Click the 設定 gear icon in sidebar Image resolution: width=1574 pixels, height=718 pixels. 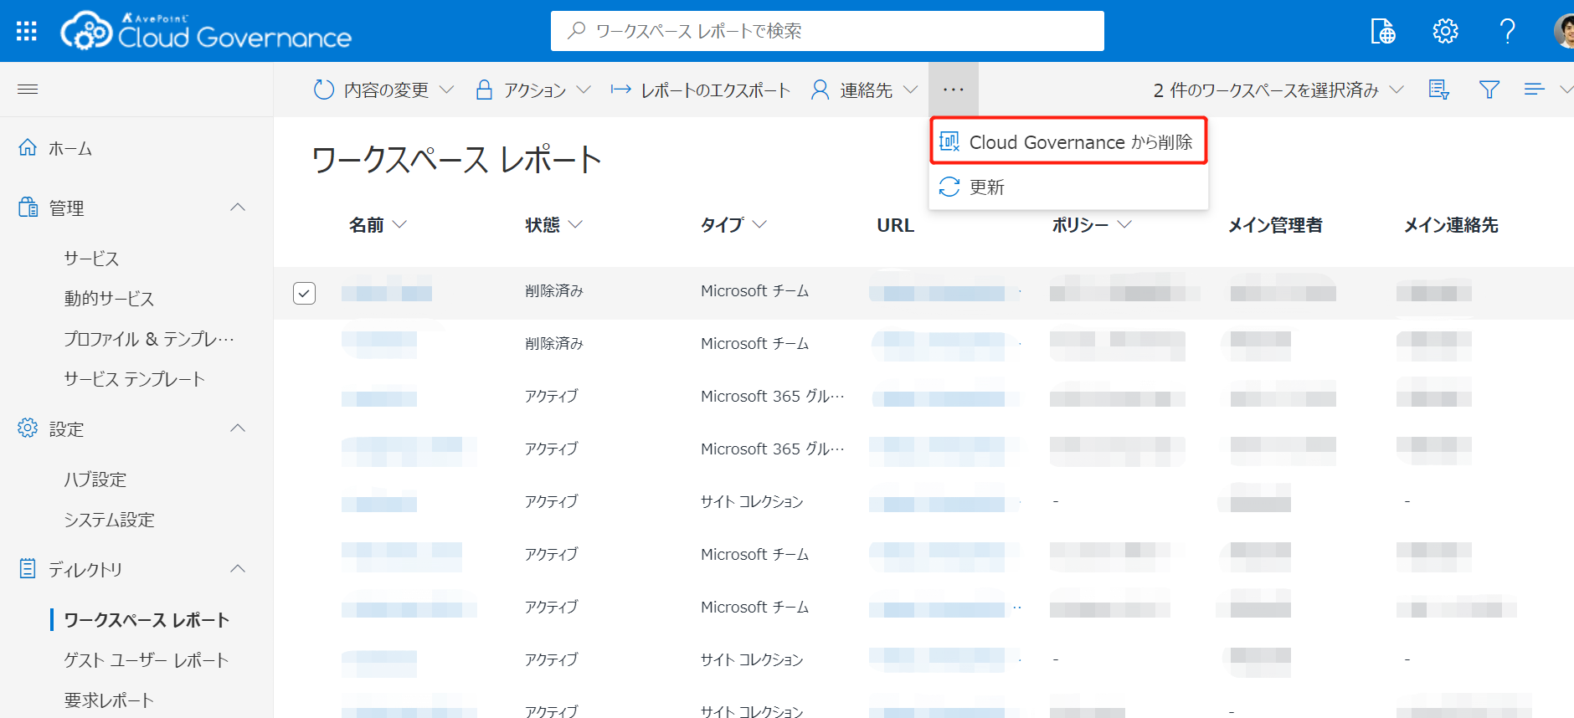point(28,428)
